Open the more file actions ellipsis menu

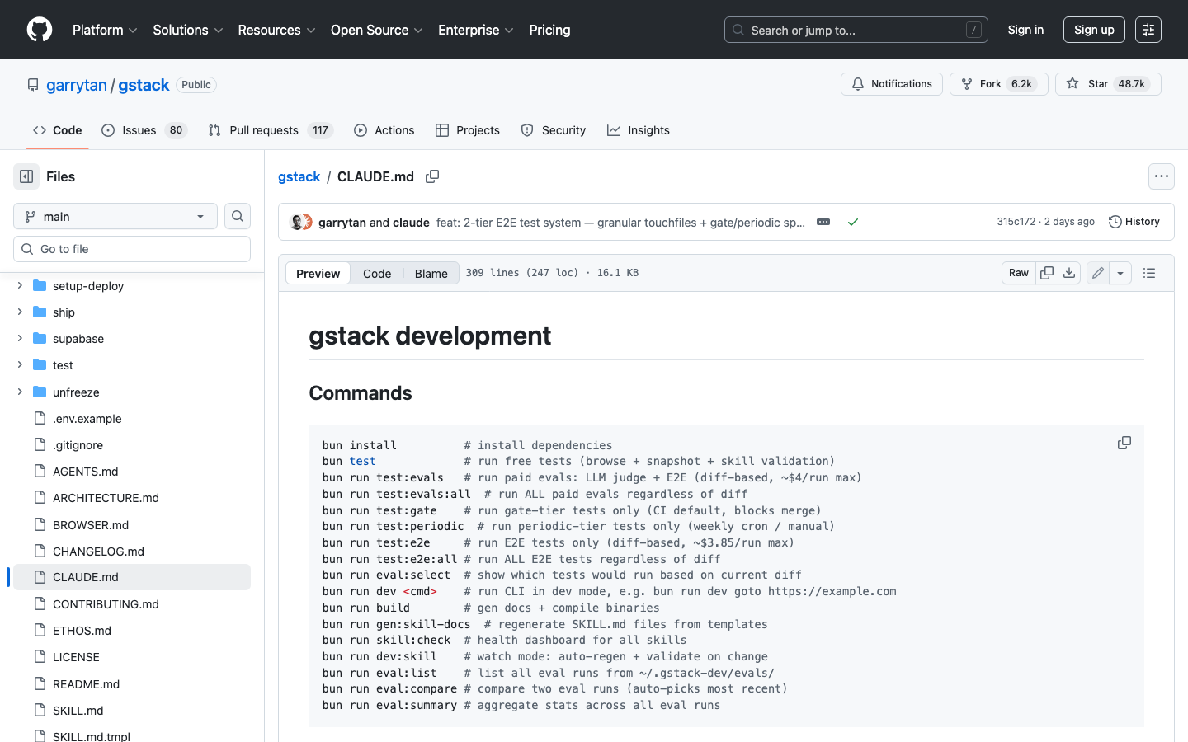[x=1162, y=176]
